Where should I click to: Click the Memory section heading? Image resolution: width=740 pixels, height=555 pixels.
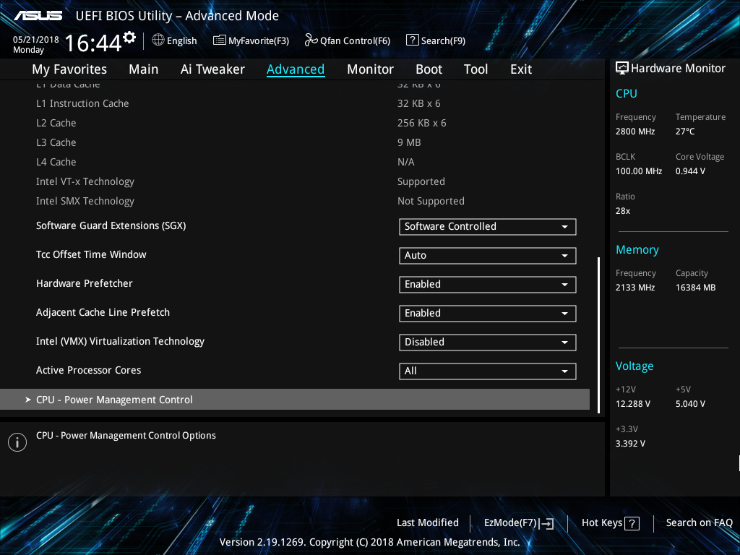(x=637, y=249)
